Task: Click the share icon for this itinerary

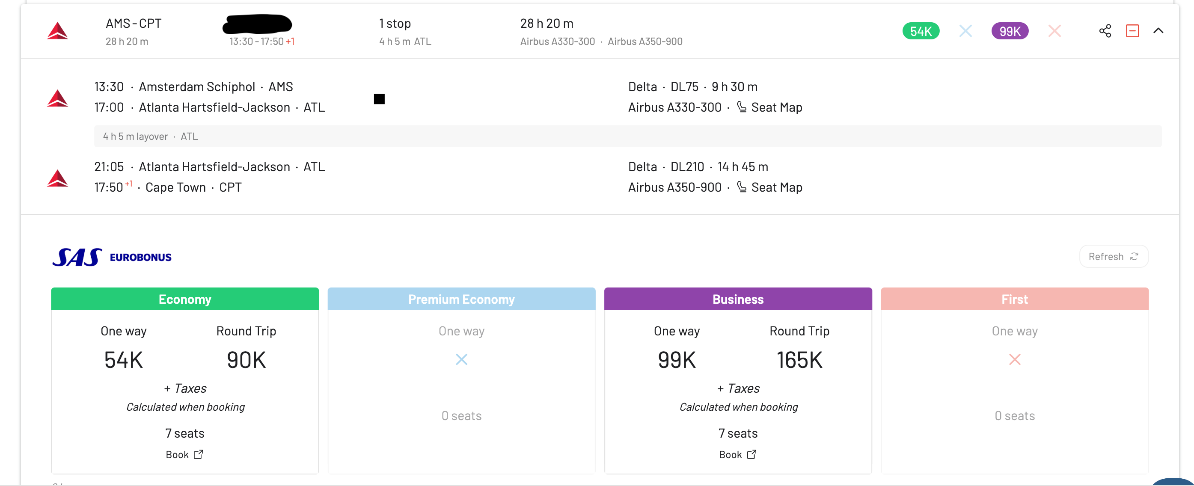Action: click(1105, 30)
